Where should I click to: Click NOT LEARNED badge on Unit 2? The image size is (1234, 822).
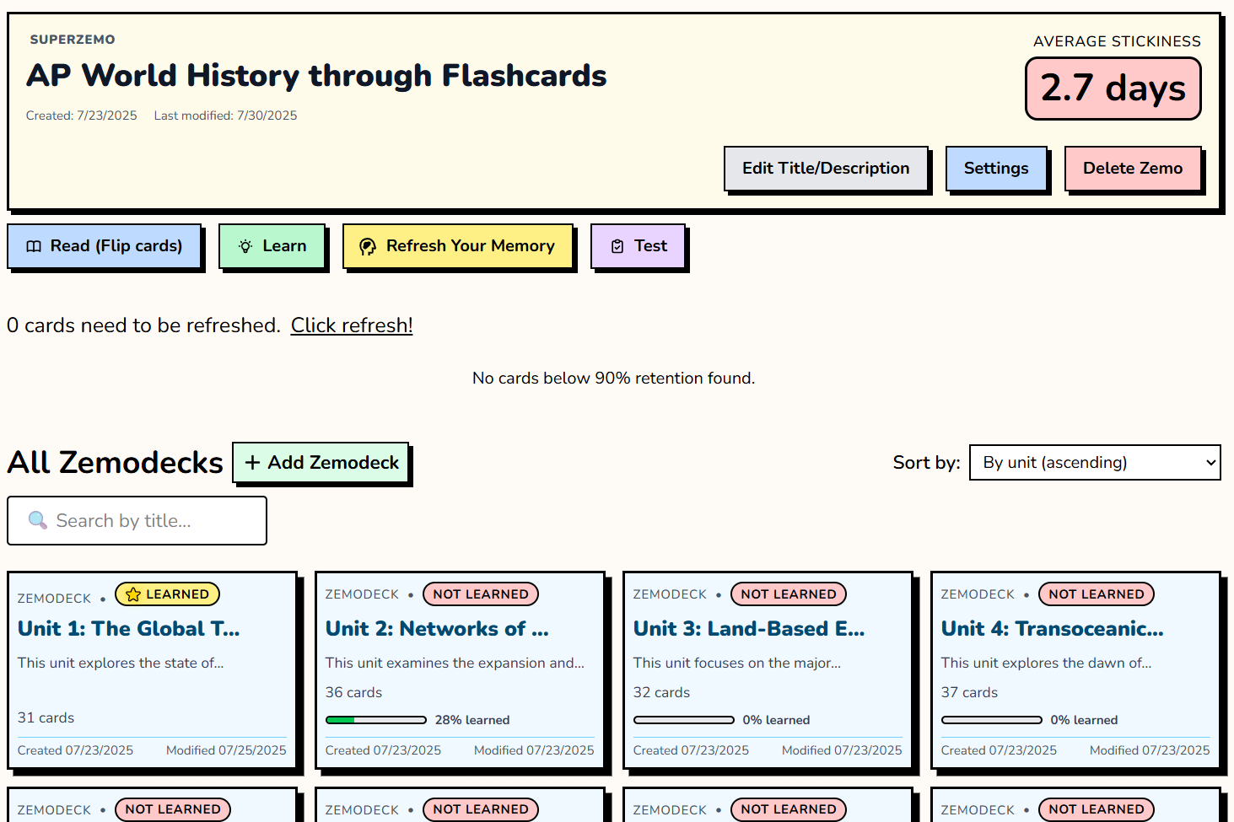481,594
